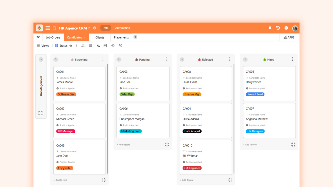Open the hamburger menu in the header
This screenshot has height=187, width=333.
(x=47, y=28)
